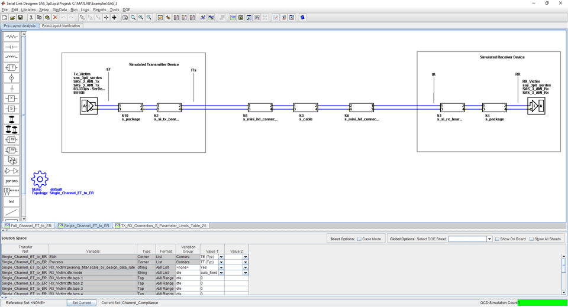Select the S-parameter block element

tap(12, 109)
